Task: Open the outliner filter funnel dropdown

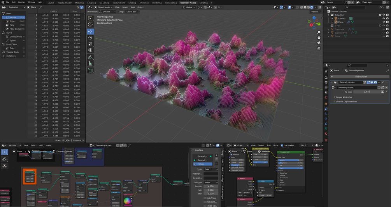Action: point(383,7)
